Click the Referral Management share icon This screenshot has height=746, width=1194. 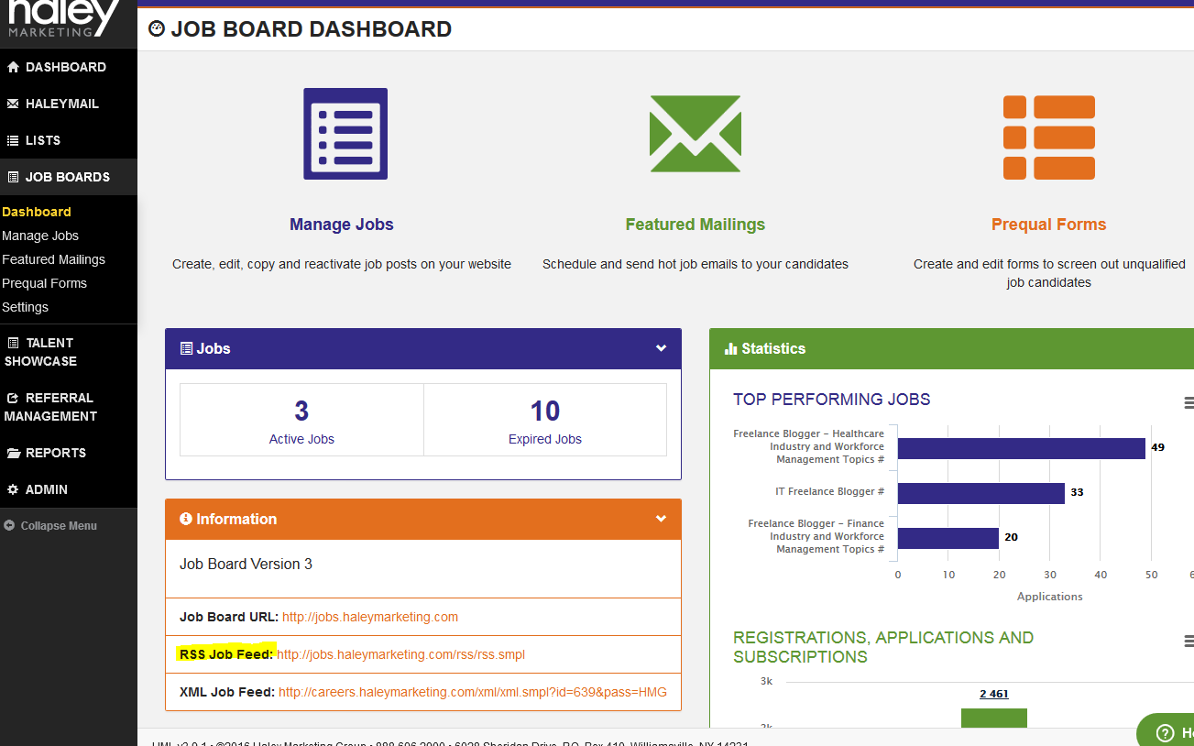pos(13,398)
